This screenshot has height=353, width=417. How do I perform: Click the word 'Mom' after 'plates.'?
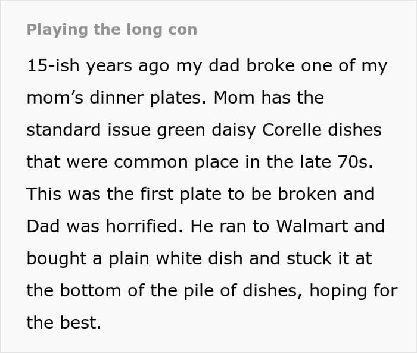click(x=234, y=98)
